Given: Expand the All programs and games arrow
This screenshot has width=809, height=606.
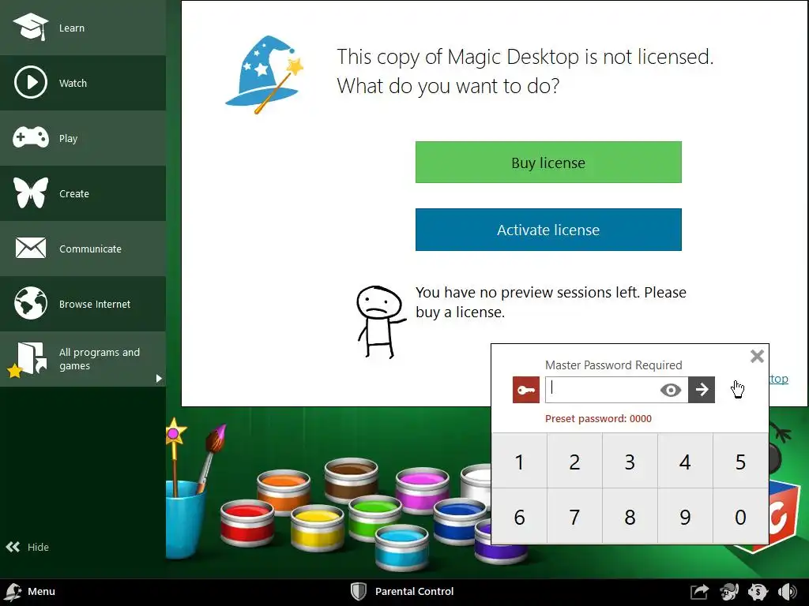Looking at the screenshot, I should coord(159,379).
